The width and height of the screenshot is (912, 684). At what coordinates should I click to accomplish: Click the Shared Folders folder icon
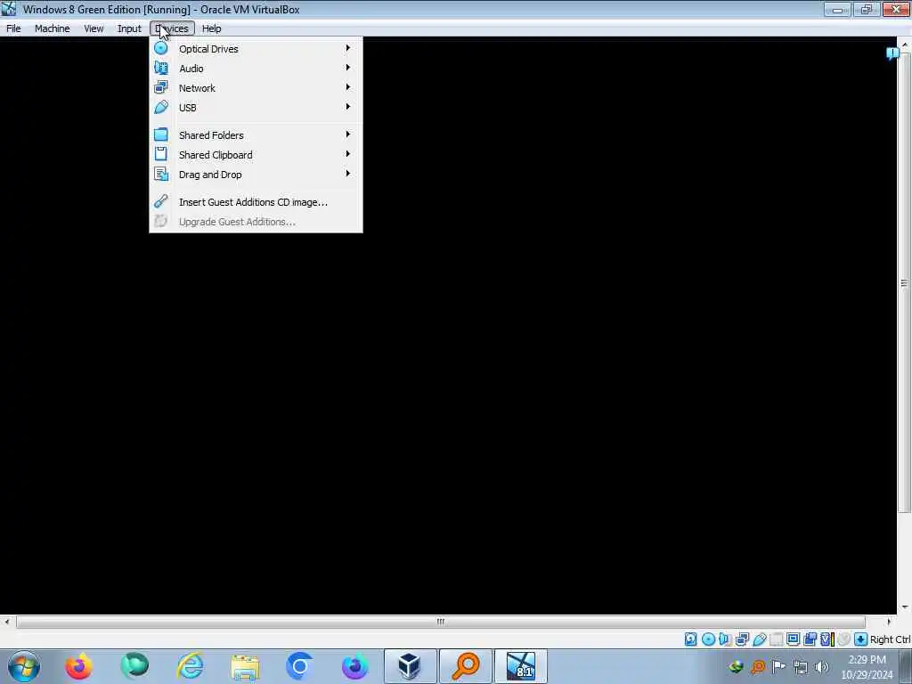[x=161, y=135]
